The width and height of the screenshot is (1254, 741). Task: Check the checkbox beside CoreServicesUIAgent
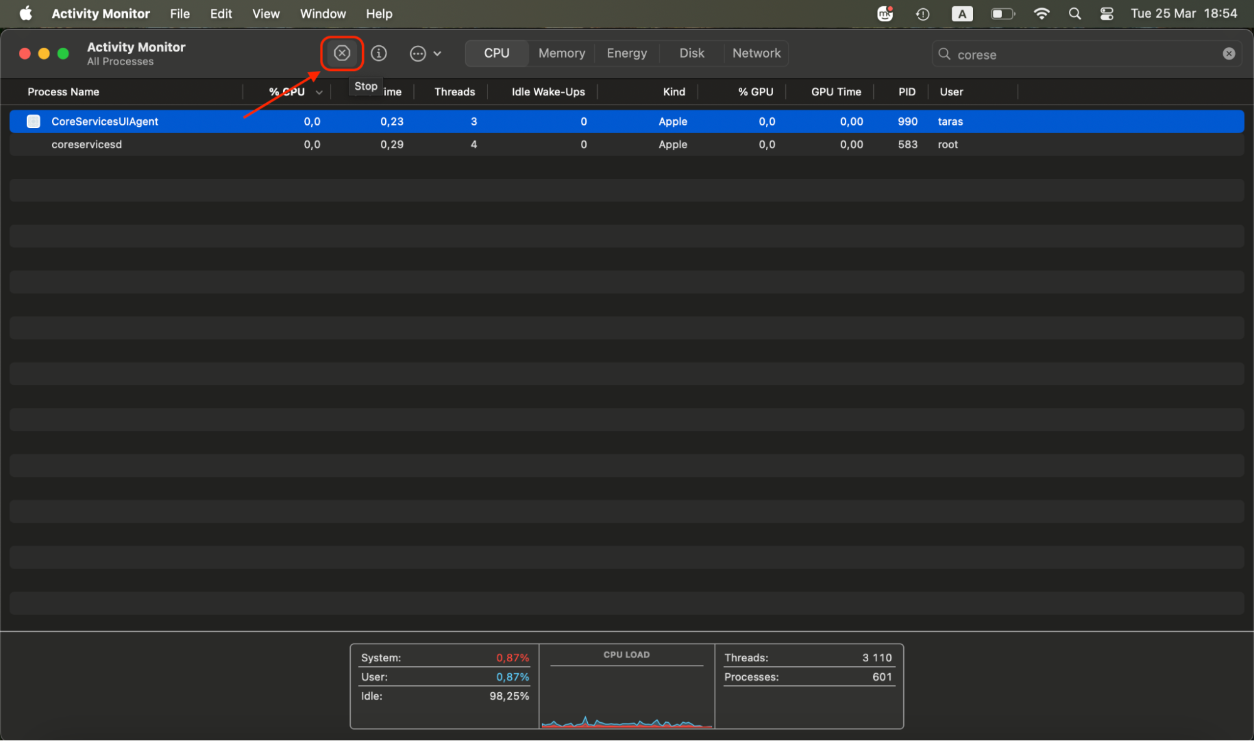[33, 121]
